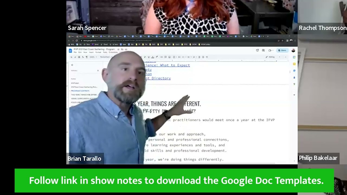This screenshot has height=195, width=347.
Task: Open Google Calendar in the side panel
Action: [x=294, y=57]
